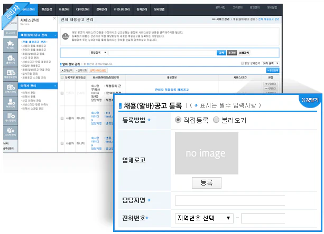Open the board management (게시판관리) sidebar icon
The image size is (324, 234).
click(x=11, y=118)
